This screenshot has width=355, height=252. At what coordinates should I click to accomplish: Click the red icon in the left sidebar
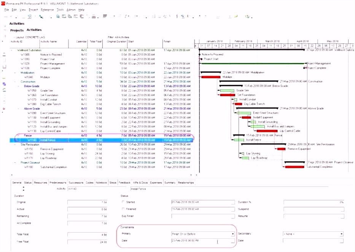(x=4, y=109)
